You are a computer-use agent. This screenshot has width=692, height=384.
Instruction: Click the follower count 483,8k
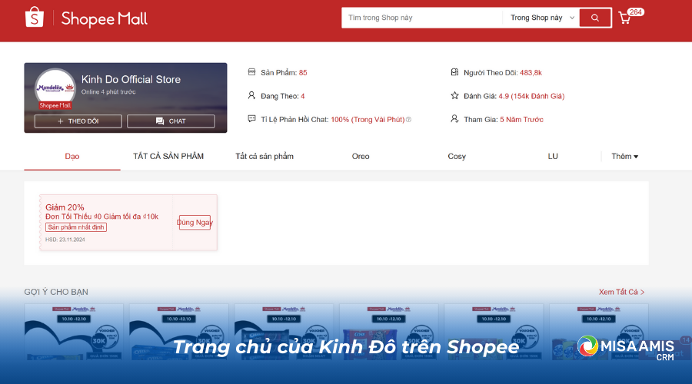(x=531, y=73)
